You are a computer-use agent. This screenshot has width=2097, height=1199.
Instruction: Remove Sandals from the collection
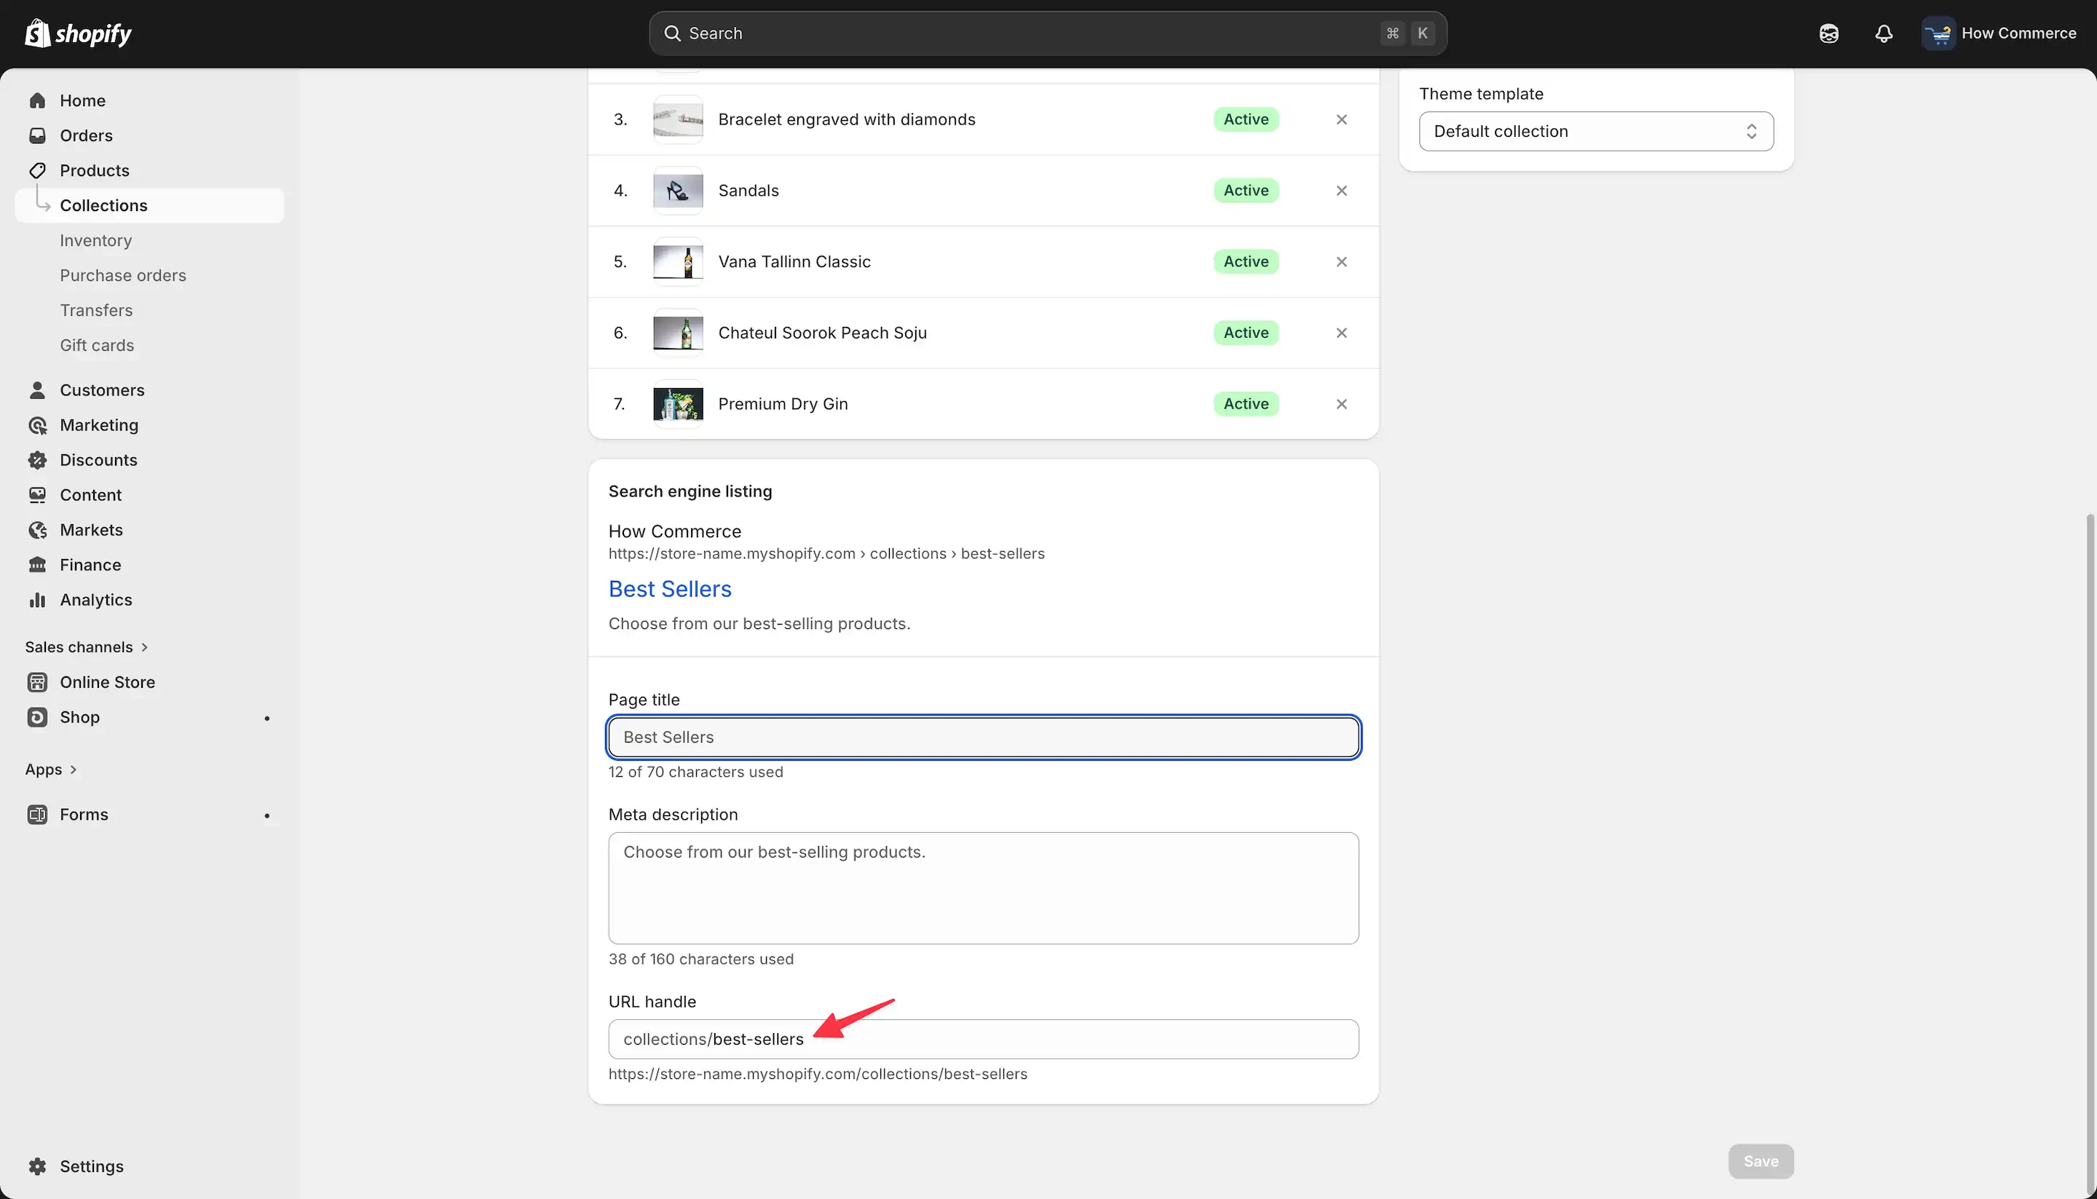click(x=1341, y=191)
